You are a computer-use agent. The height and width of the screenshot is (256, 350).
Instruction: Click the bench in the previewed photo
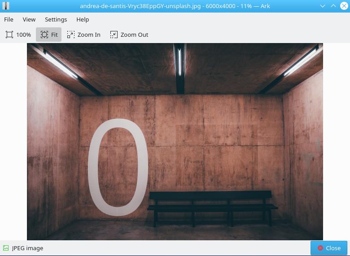click(212, 206)
